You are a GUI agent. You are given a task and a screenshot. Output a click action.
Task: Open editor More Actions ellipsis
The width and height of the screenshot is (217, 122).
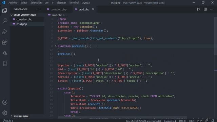click(x=212, y=9)
